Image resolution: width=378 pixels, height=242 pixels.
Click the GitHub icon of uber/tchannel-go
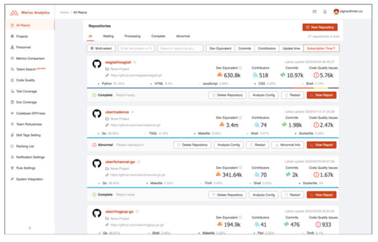point(97,164)
